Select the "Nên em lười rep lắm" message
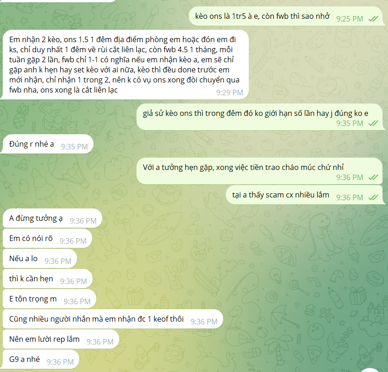The image size is (388, 372). [x=61, y=339]
